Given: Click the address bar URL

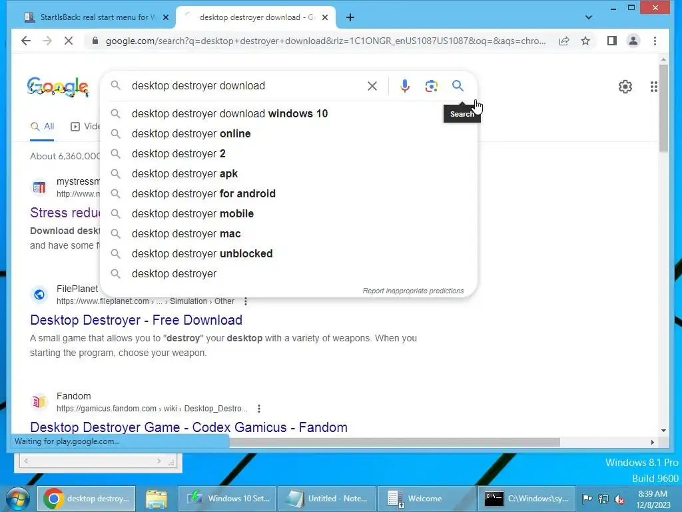Looking at the screenshot, I should [x=325, y=41].
